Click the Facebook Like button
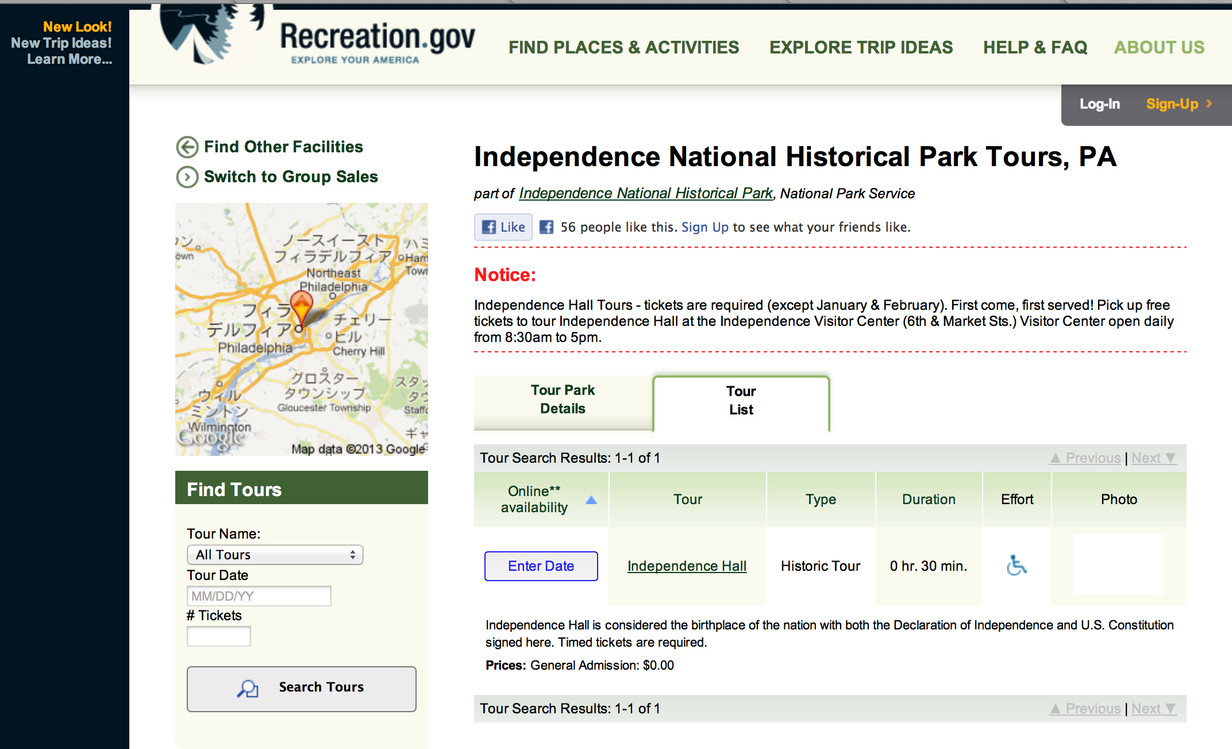This screenshot has width=1232, height=749. tap(503, 227)
